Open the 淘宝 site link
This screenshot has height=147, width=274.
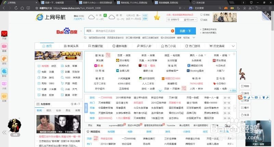coord(172,66)
